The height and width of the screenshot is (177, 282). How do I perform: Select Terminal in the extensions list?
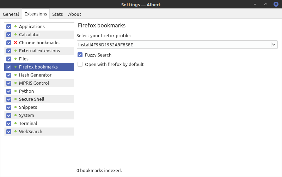click(39, 123)
